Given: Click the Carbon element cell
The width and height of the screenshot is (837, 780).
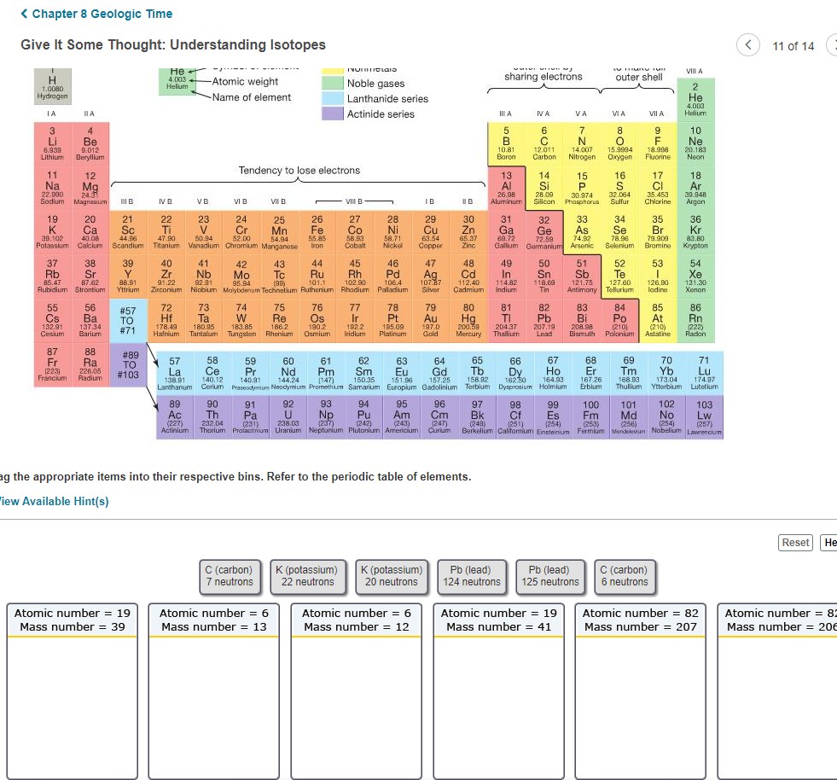Looking at the screenshot, I should pos(544,143).
